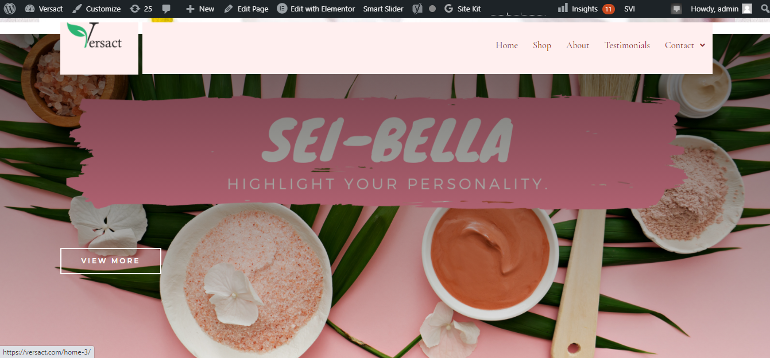Click the admin avatar thumbnail
Viewport: 770px width, 358px height.
pos(746,9)
